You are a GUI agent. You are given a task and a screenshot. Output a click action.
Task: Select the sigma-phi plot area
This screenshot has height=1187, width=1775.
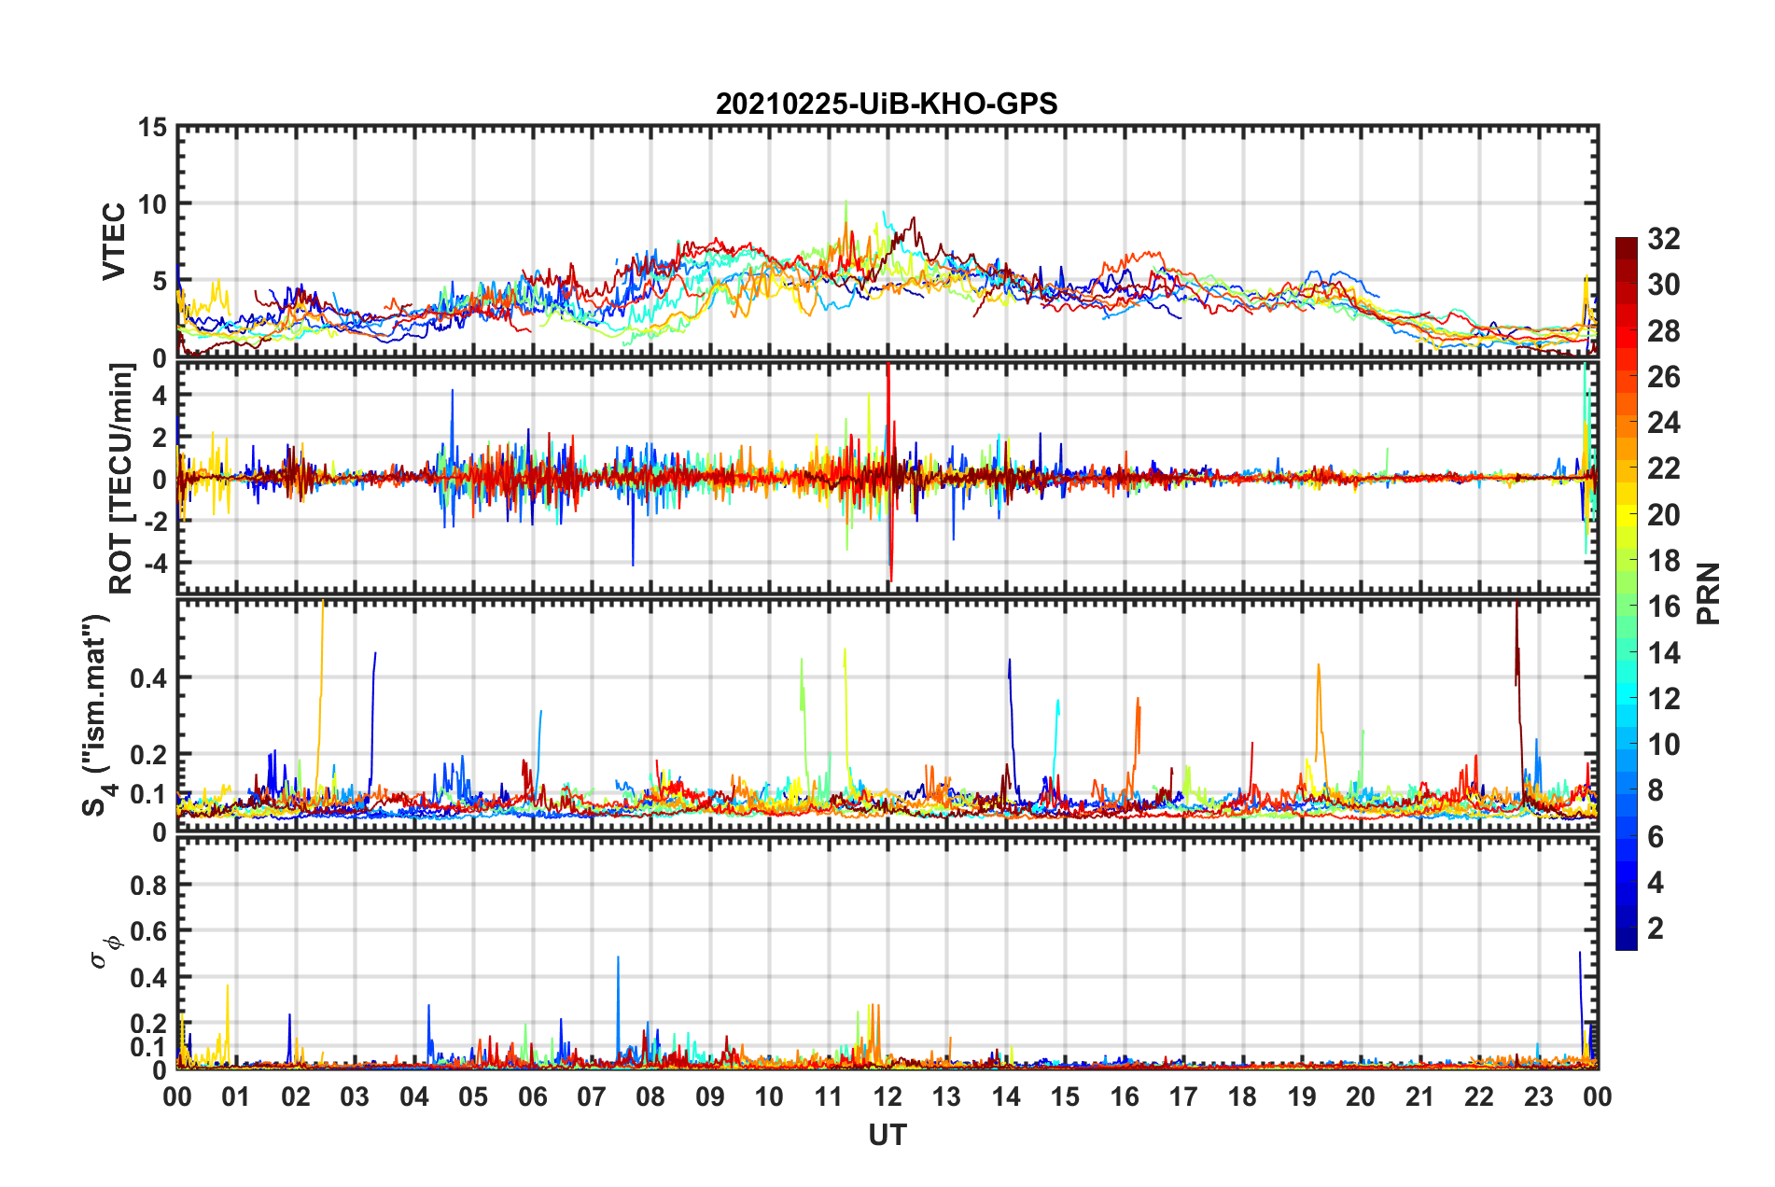pyautogui.click(x=887, y=953)
